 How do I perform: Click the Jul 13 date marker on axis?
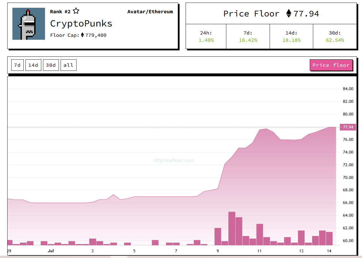click(x=301, y=251)
